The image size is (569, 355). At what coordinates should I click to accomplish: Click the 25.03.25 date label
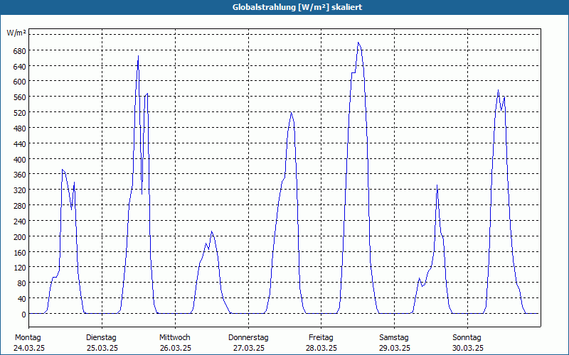pos(102,349)
